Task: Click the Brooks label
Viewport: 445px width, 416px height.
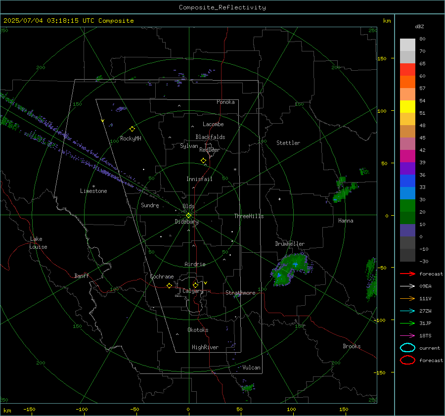Action: coord(352,346)
